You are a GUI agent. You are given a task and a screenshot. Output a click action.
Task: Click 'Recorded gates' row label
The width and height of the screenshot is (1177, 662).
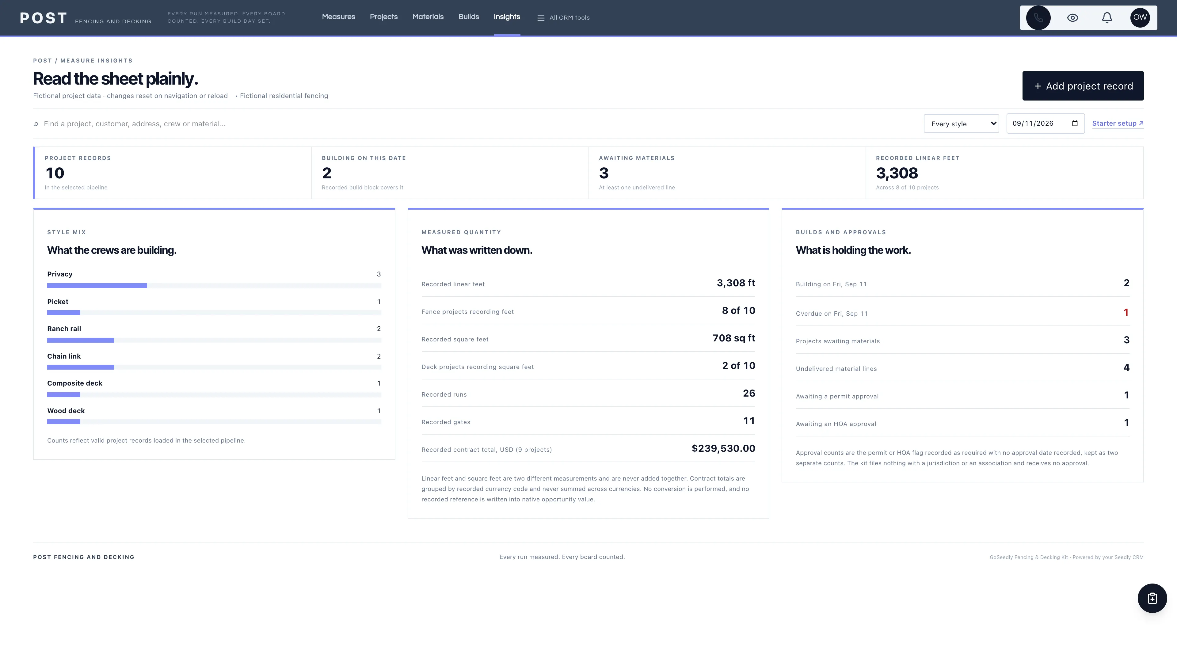click(445, 422)
